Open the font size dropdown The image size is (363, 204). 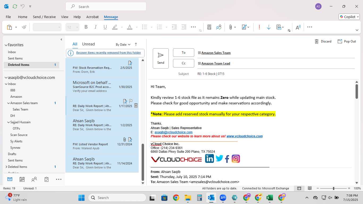point(77,27)
